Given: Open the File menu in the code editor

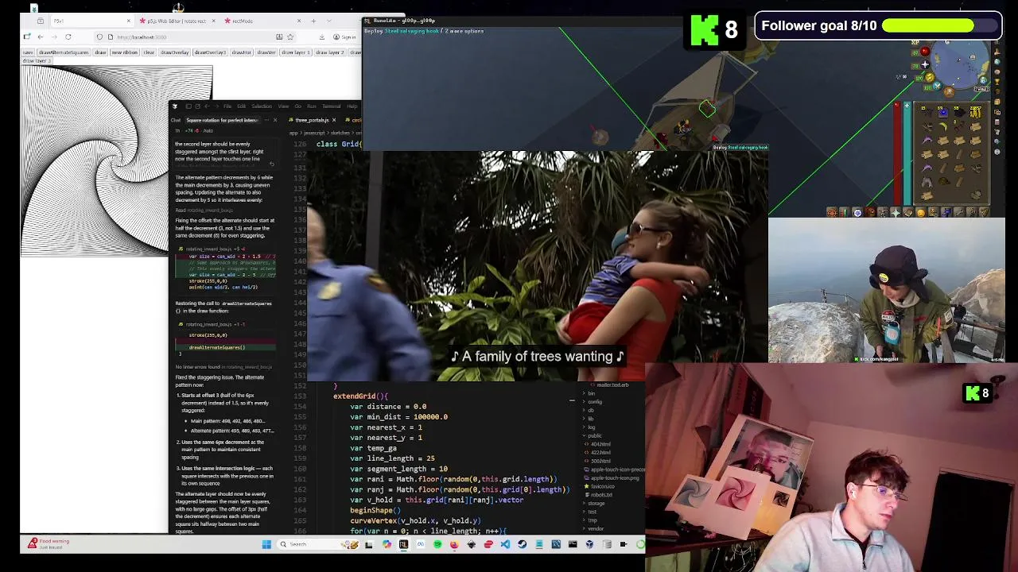Looking at the screenshot, I should [227, 106].
